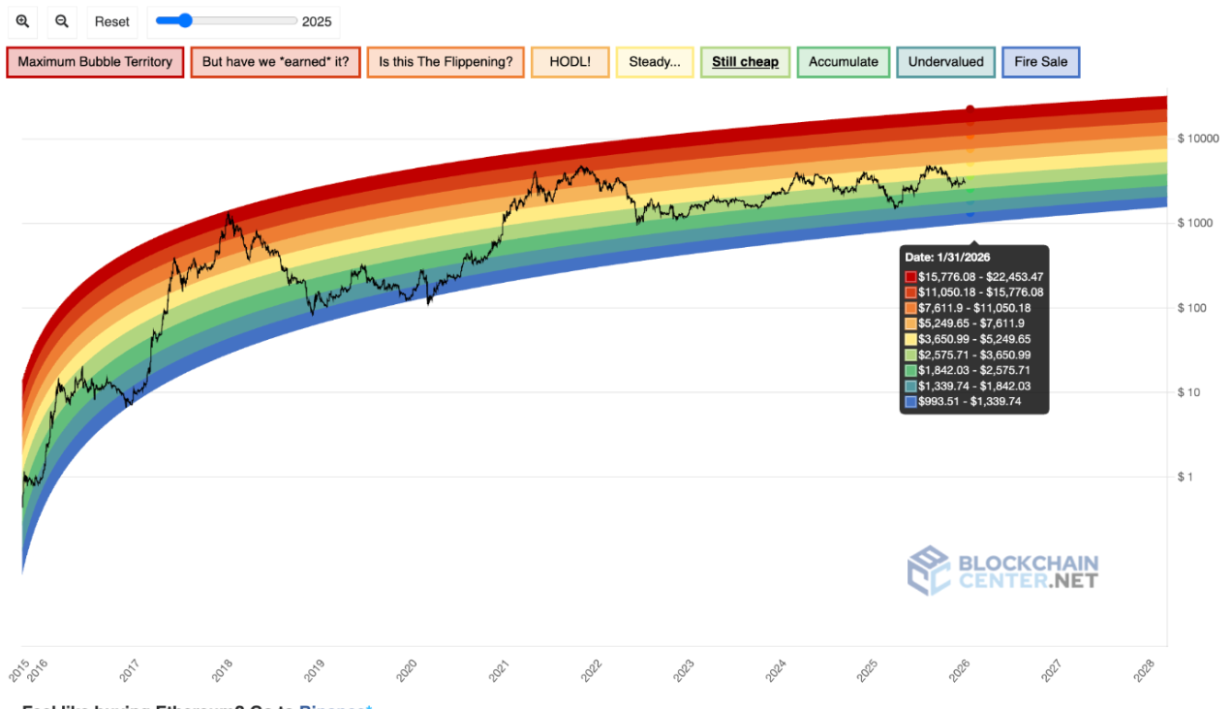This screenshot has height=709, width=1232.
Task: Toggle the But have we *earned* it? band
Action: click(275, 62)
